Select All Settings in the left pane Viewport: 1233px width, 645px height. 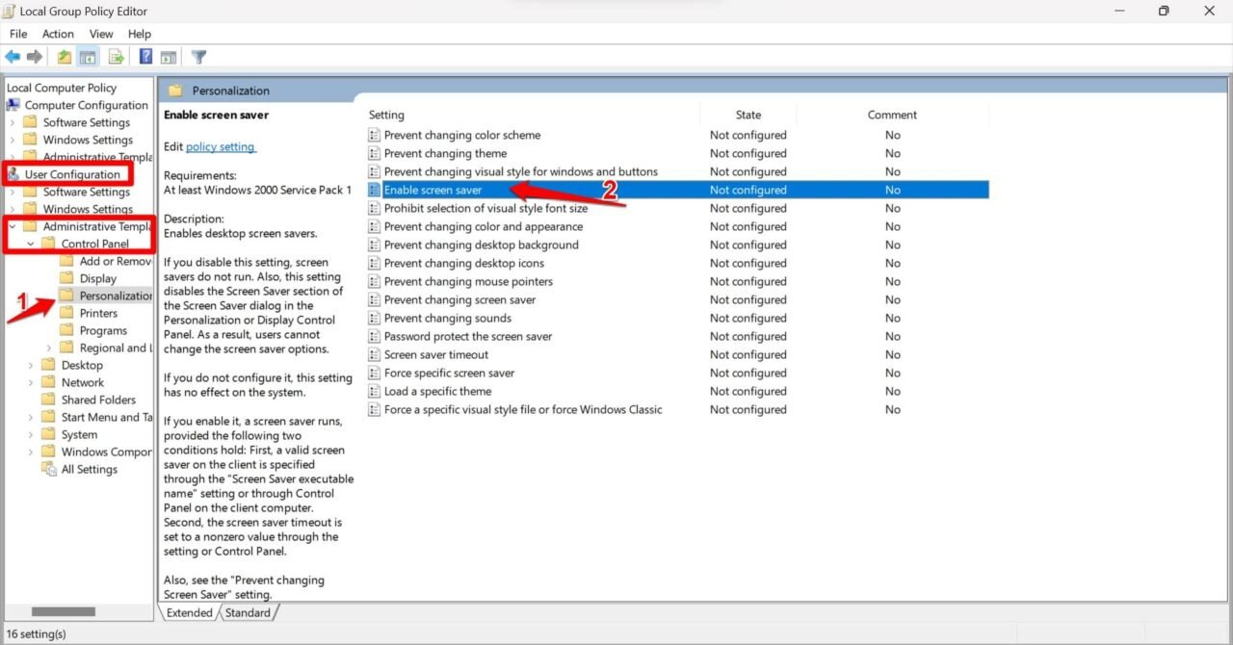click(91, 469)
